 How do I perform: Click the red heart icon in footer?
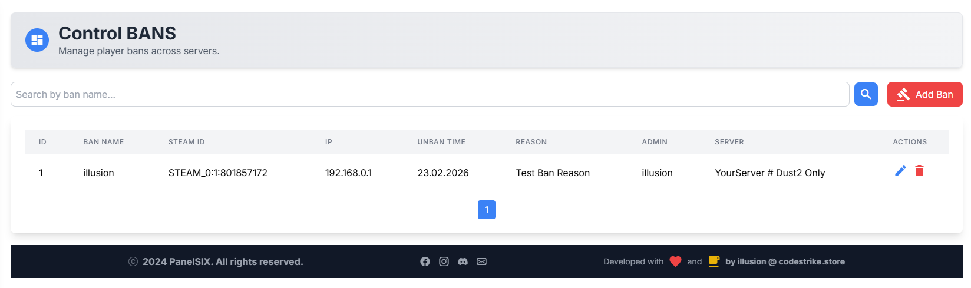coord(675,261)
